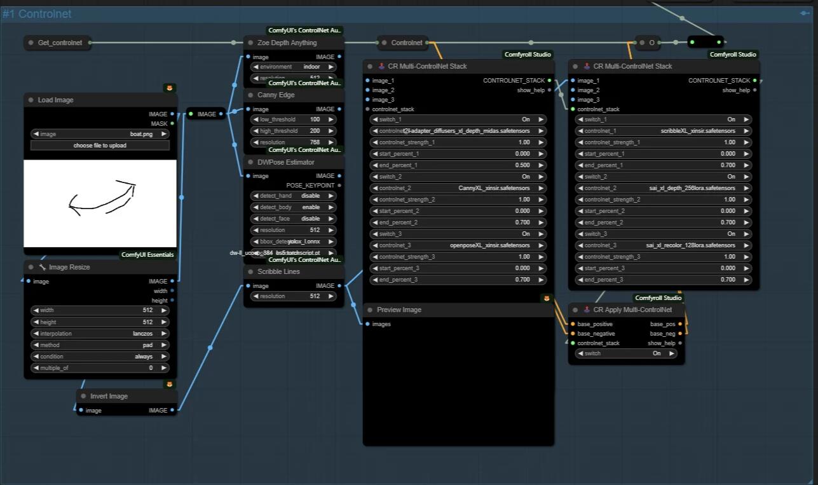Click the base_positive input dot

click(x=573, y=324)
